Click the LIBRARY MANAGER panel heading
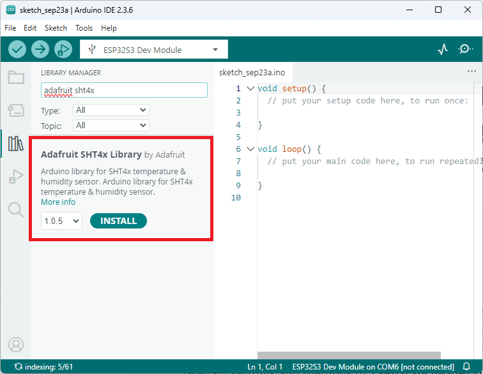The image size is (483, 374). click(71, 73)
